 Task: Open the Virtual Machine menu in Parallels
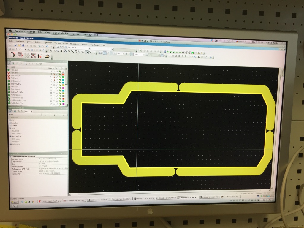61,33
